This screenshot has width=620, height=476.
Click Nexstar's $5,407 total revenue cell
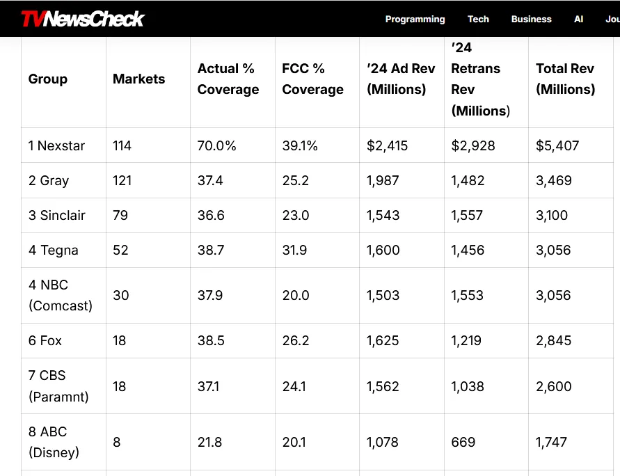(x=557, y=146)
